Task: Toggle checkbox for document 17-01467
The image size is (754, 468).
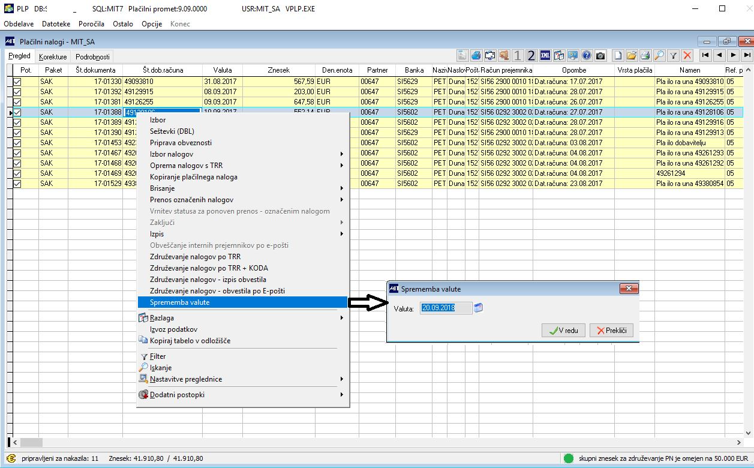Action: click(17, 153)
